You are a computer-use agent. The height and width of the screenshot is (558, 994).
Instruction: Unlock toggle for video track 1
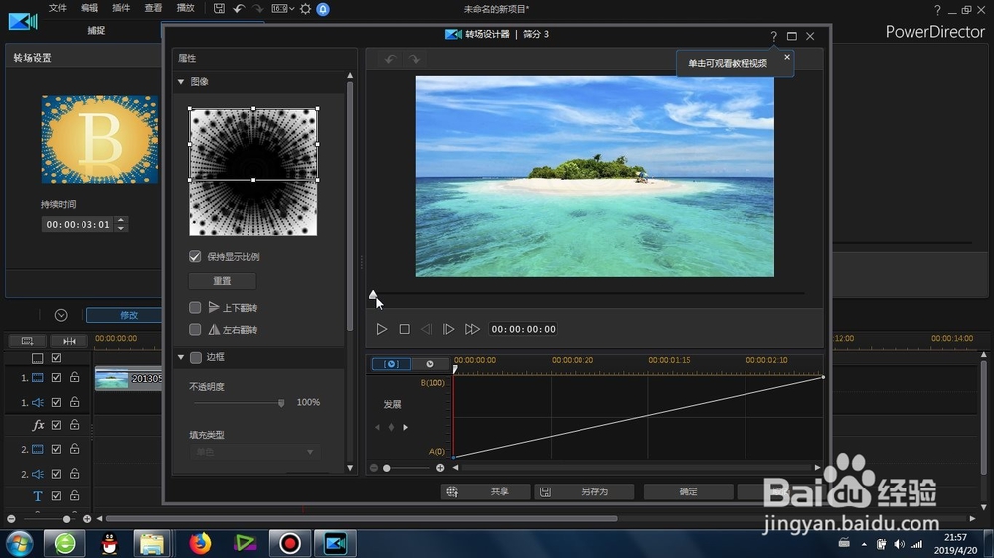point(75,377)
